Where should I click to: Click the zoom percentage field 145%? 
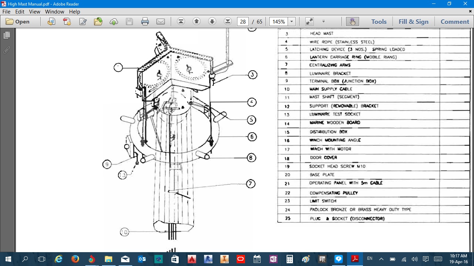pos(279,21)
